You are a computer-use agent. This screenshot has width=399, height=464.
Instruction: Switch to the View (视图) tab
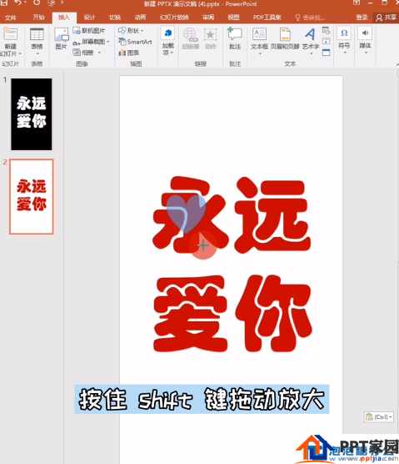pos(233,18)
